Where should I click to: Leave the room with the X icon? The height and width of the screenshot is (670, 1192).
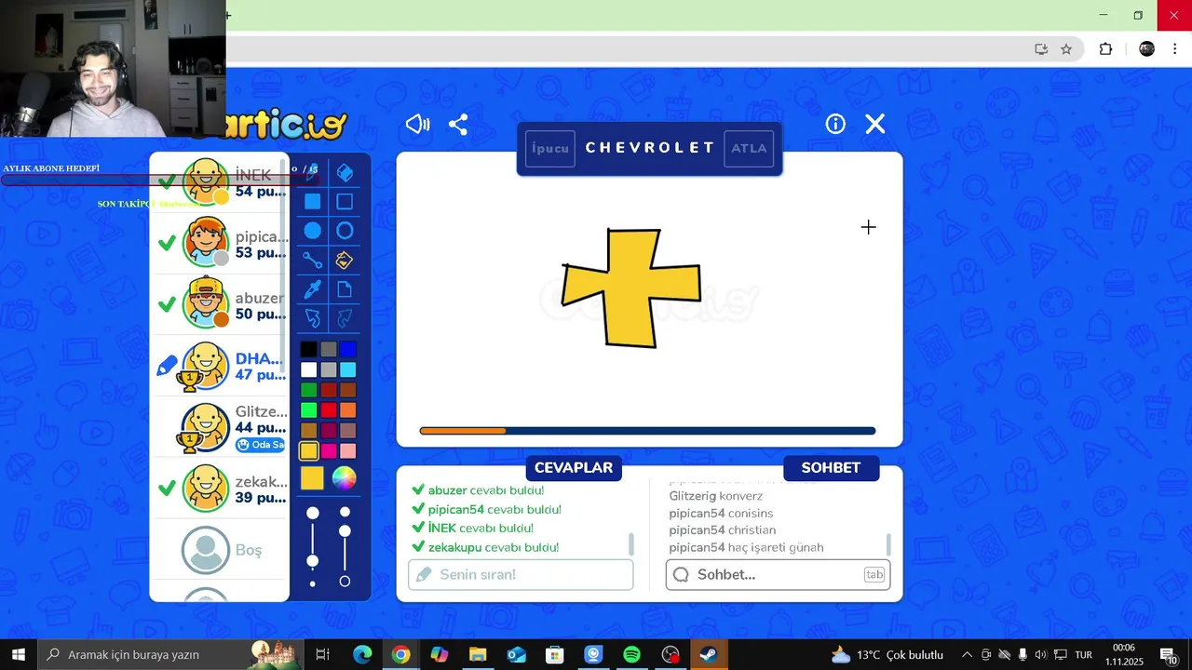[875, 124]
